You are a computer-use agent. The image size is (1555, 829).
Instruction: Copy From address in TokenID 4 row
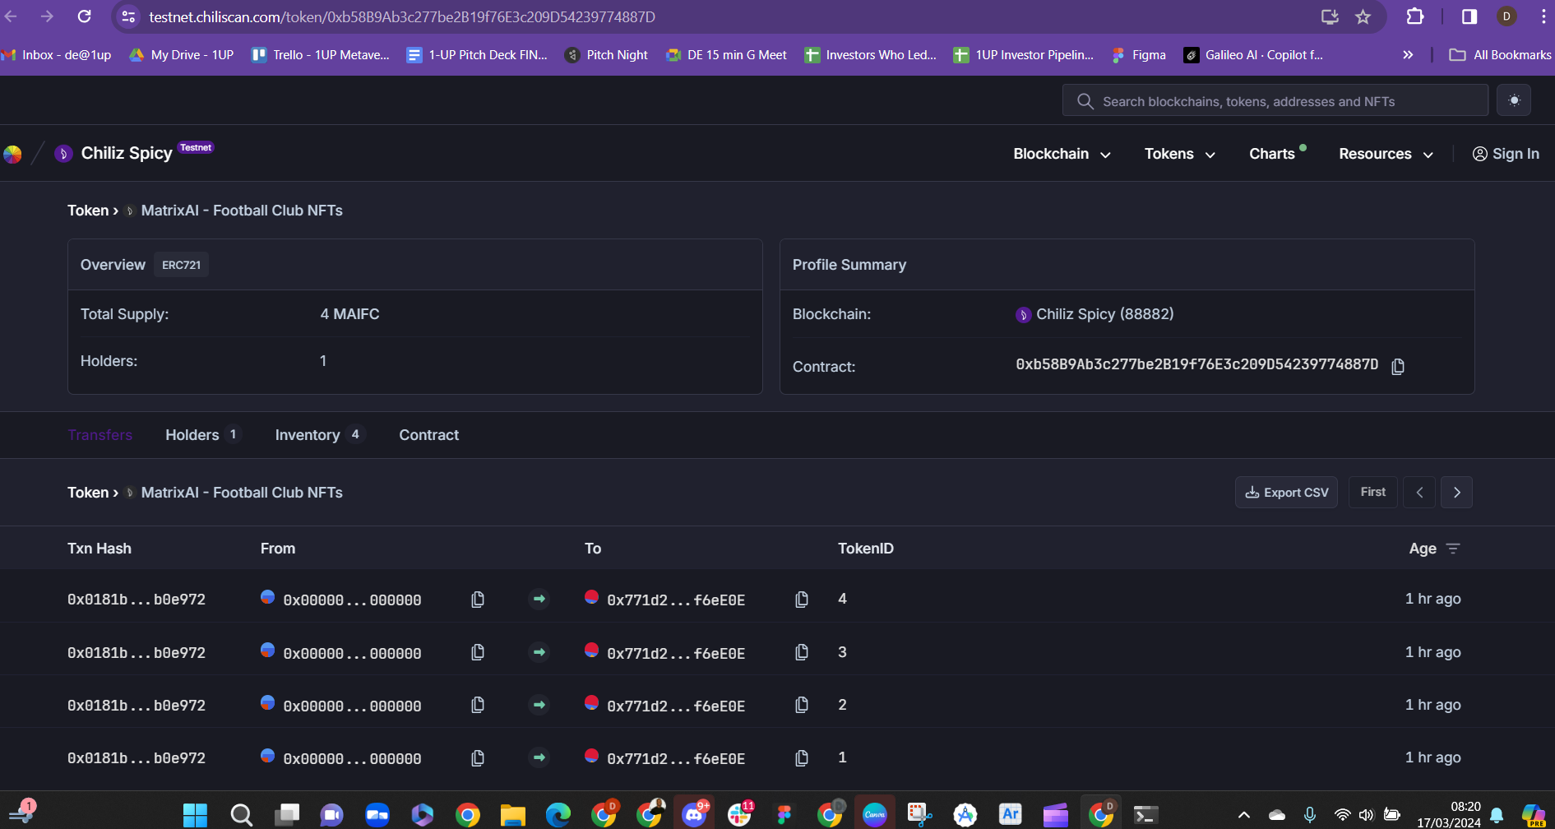coord(478,600)
